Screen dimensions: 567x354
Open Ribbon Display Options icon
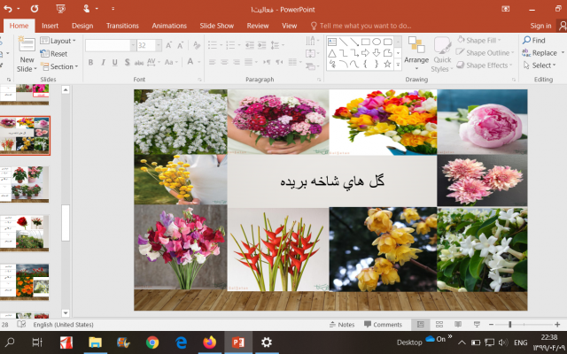coord(506,9)
